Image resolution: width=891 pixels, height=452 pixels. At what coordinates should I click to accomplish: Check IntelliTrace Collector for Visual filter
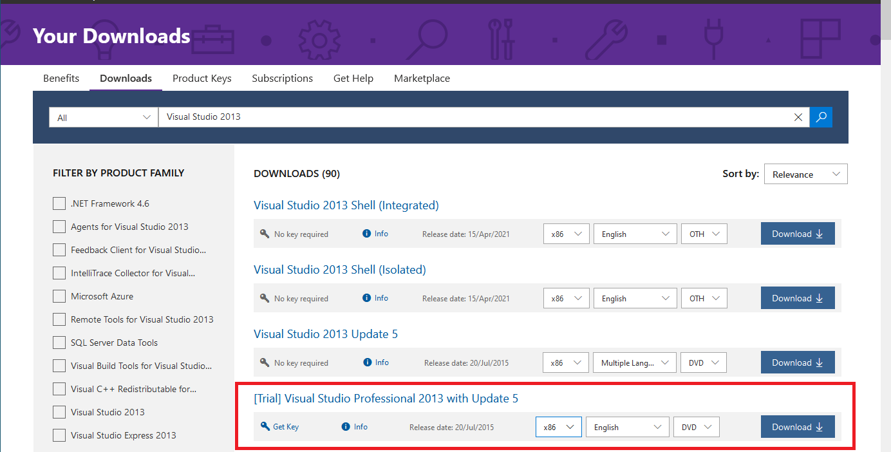pos(59,273)
